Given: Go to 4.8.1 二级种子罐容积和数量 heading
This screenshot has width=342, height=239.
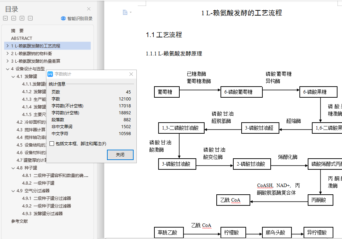Looking at the screenshot, I should click(x=55, y=176).
